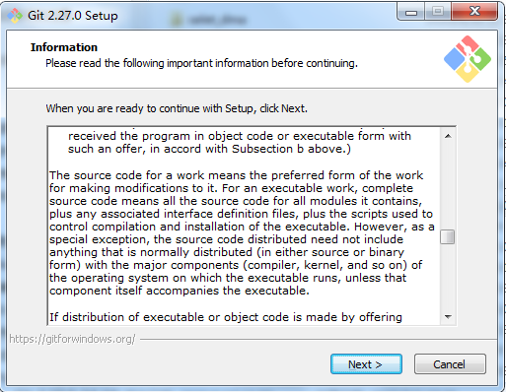Click the "Git 2.27.0 Setup" title text
The image size is (506, 392).
[x=73, y=16]
